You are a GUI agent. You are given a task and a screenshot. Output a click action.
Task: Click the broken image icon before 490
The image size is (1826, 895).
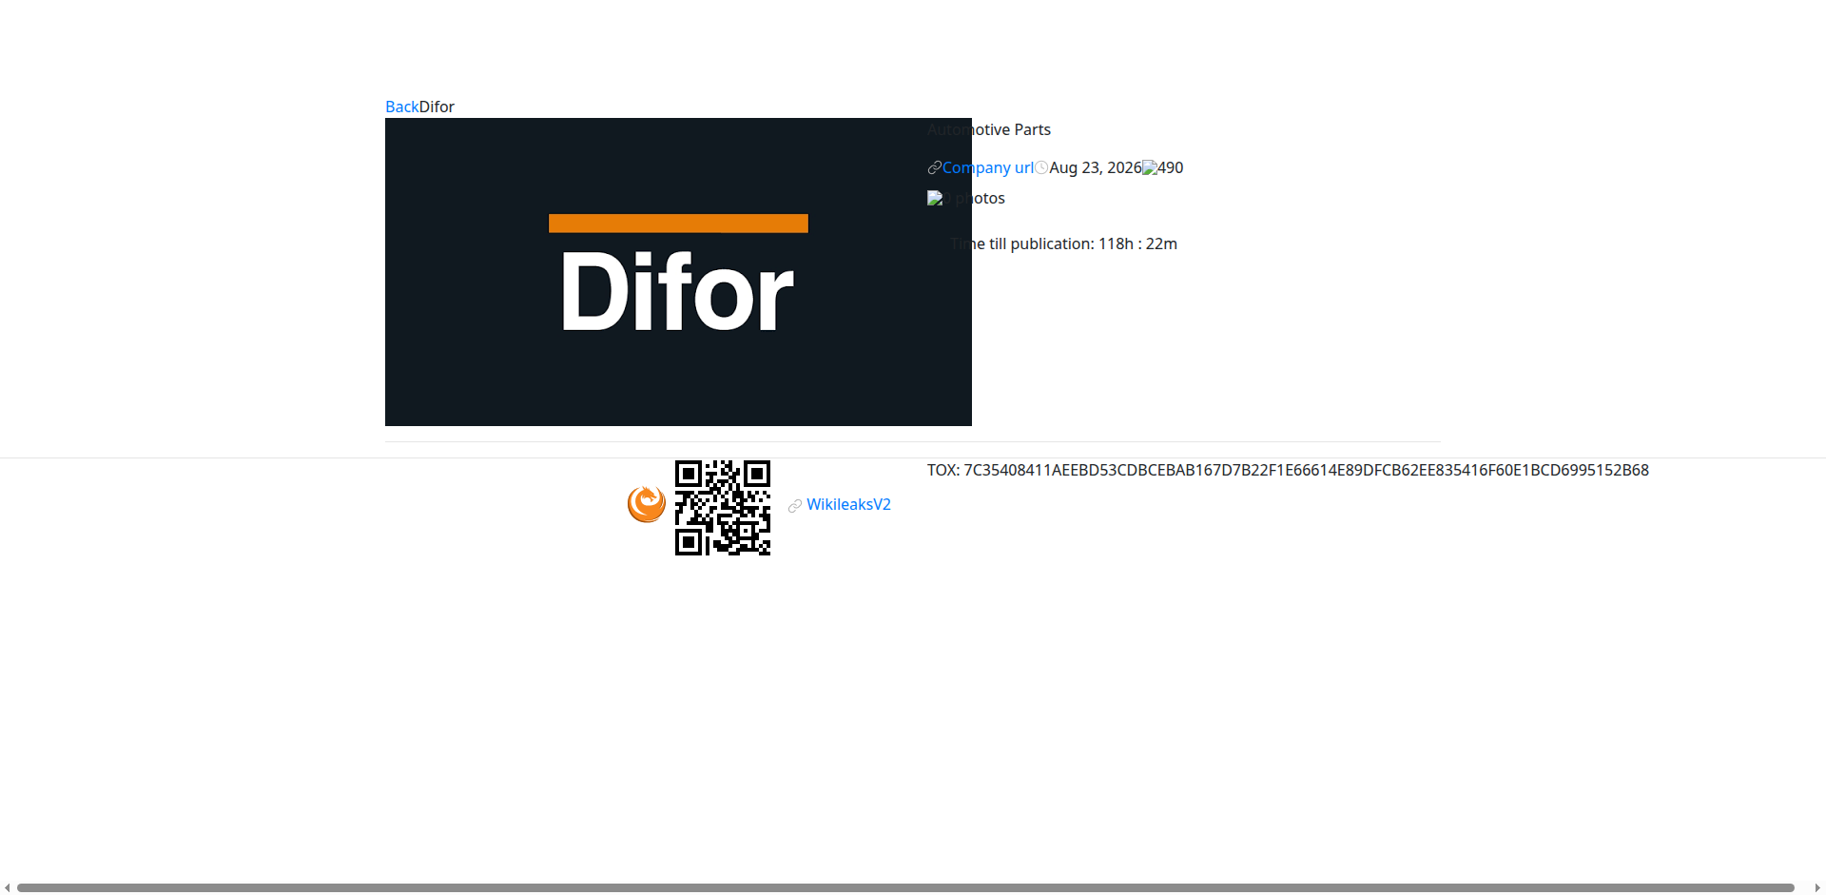point(1150,167)
